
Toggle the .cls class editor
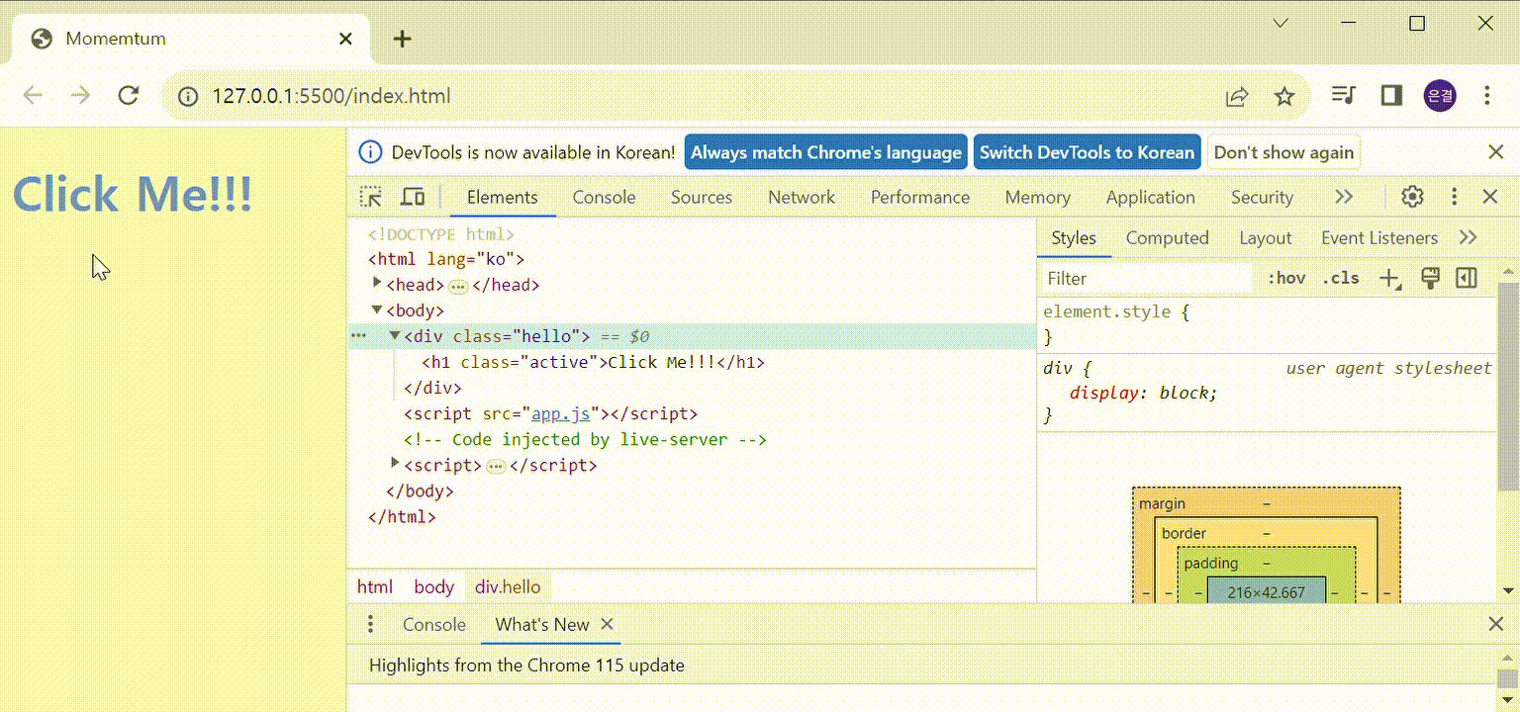coord(1341,279)
